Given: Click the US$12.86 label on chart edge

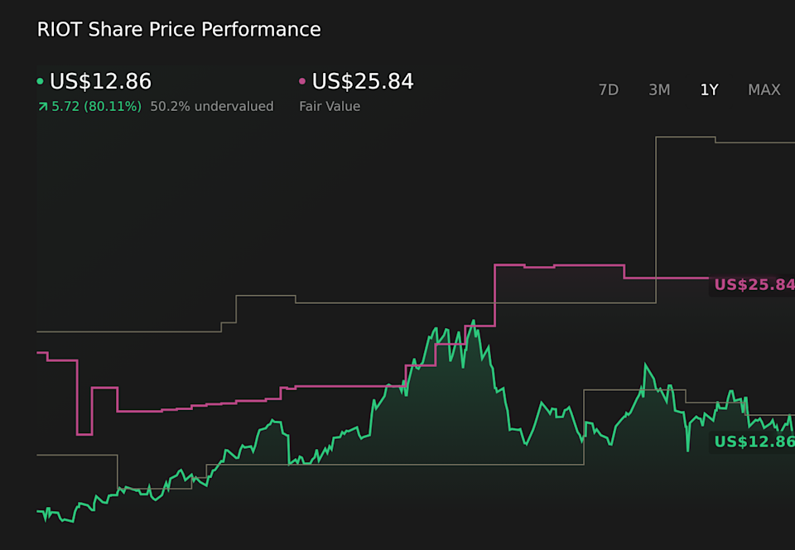Looking at the screenshot, I should [754, 442].
